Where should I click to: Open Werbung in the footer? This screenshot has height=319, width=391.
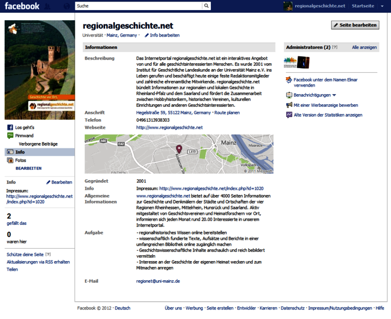point(194,308)
